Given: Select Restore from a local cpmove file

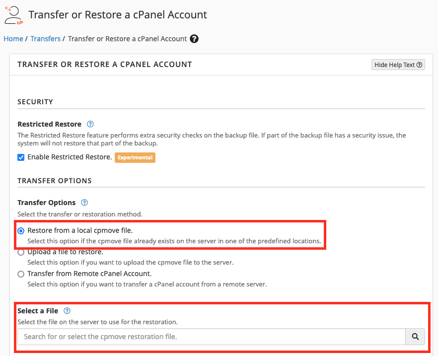Looking at the screenshot, I should pos(21,231).
